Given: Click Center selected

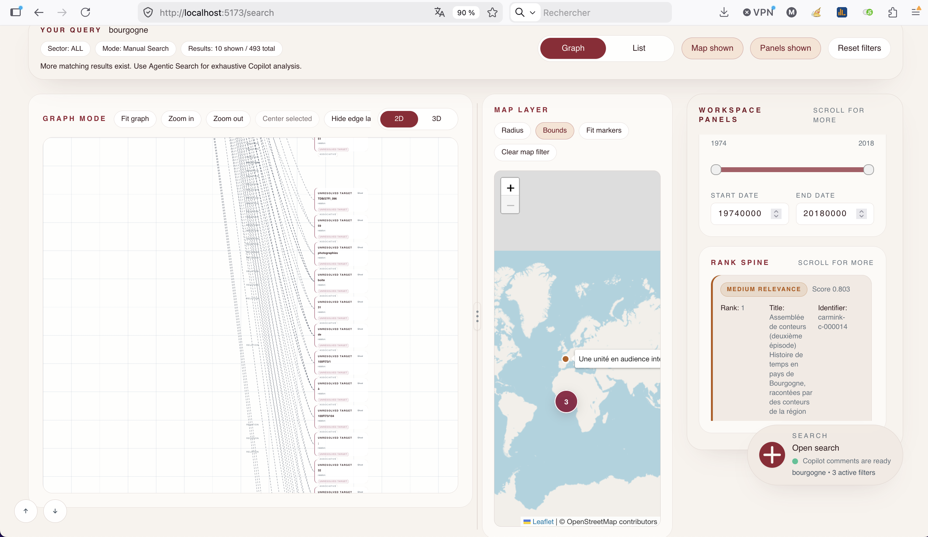Looking at the screenshot, I should tap(287, 119).
